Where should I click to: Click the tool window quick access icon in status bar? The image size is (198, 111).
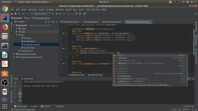point(12,110)
